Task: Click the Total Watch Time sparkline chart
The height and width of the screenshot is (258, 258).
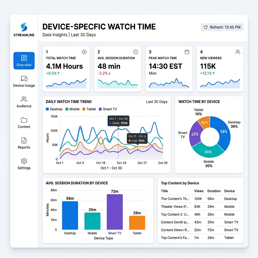Action: (66, 83)
